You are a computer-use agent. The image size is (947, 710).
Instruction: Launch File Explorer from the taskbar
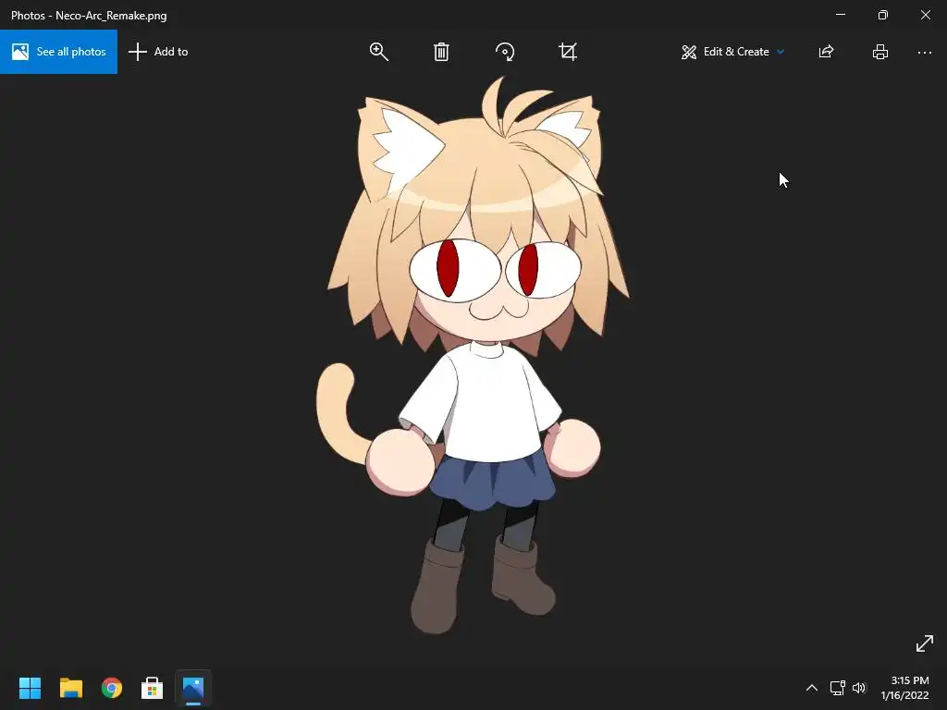pos(70,688)
